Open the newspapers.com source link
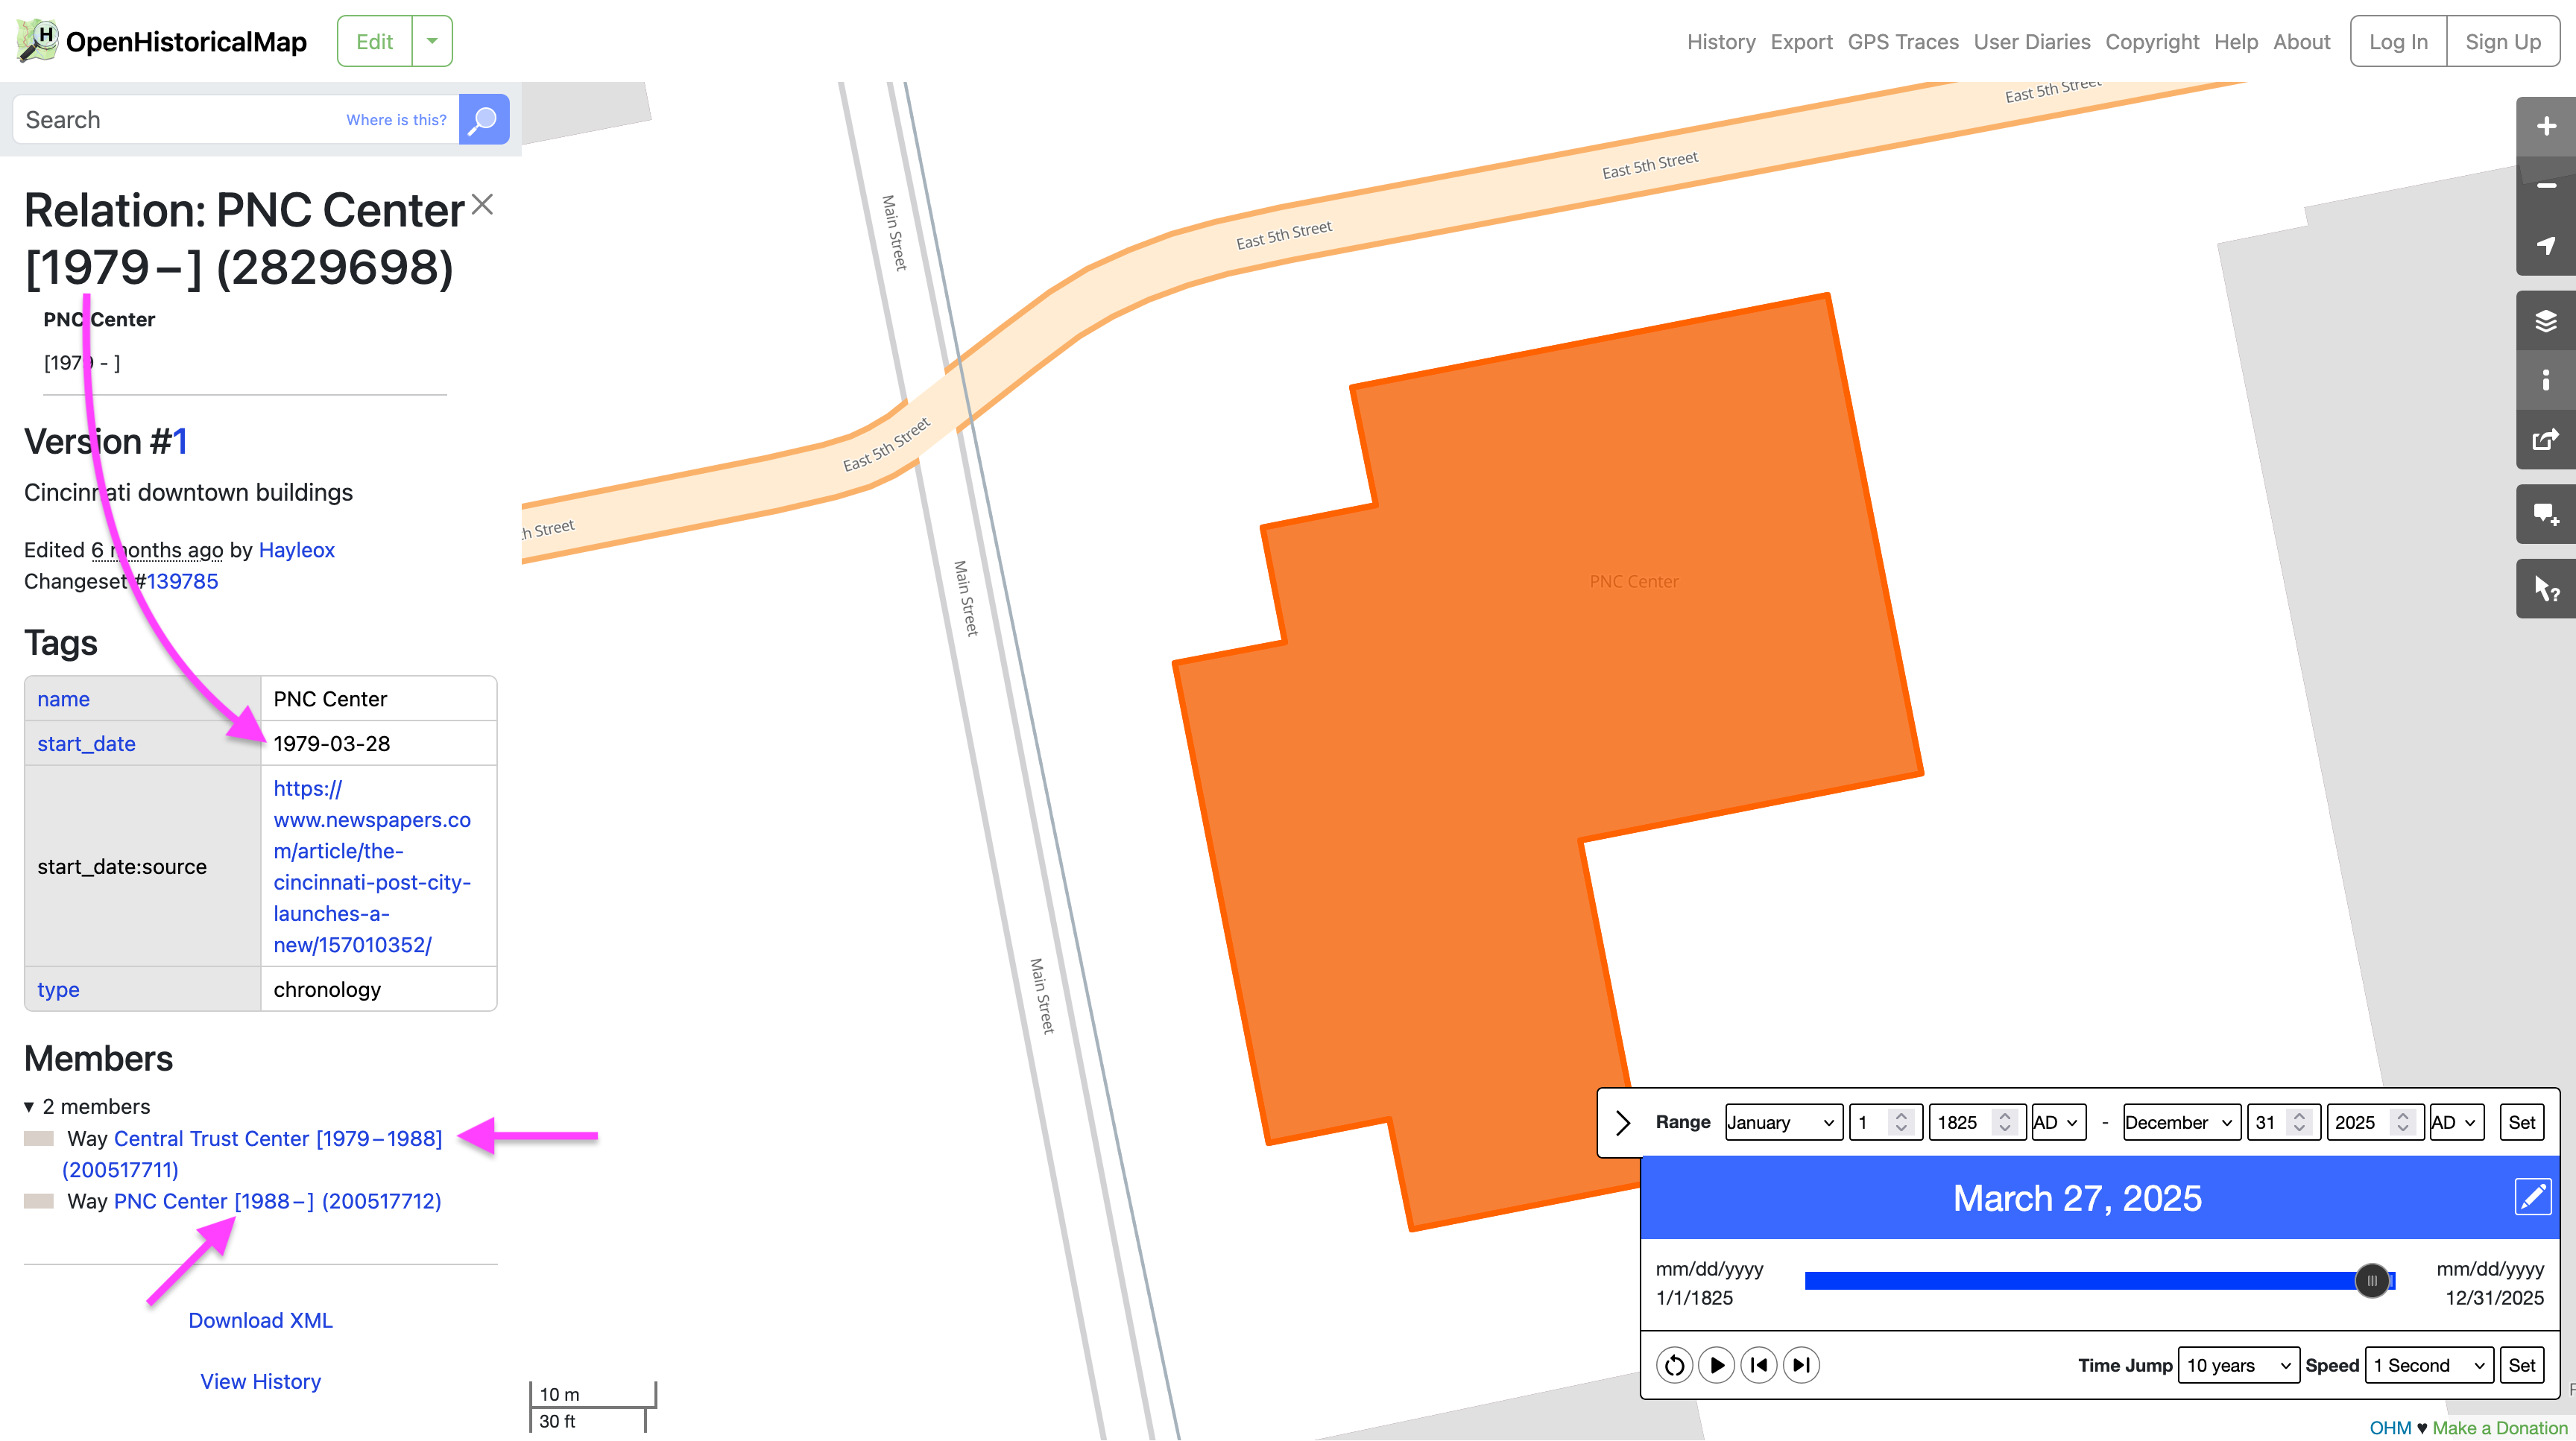Viewport: 2576px width, 1441px height. coord(372,865)
